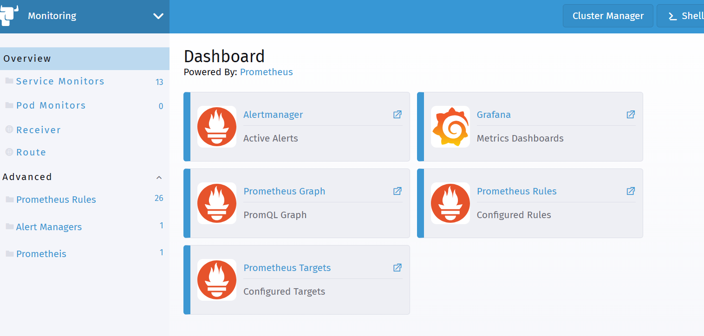The image size is (704, 336).
Task: Click the Prometheus Rules flame logo
Action: coord(450,203)
